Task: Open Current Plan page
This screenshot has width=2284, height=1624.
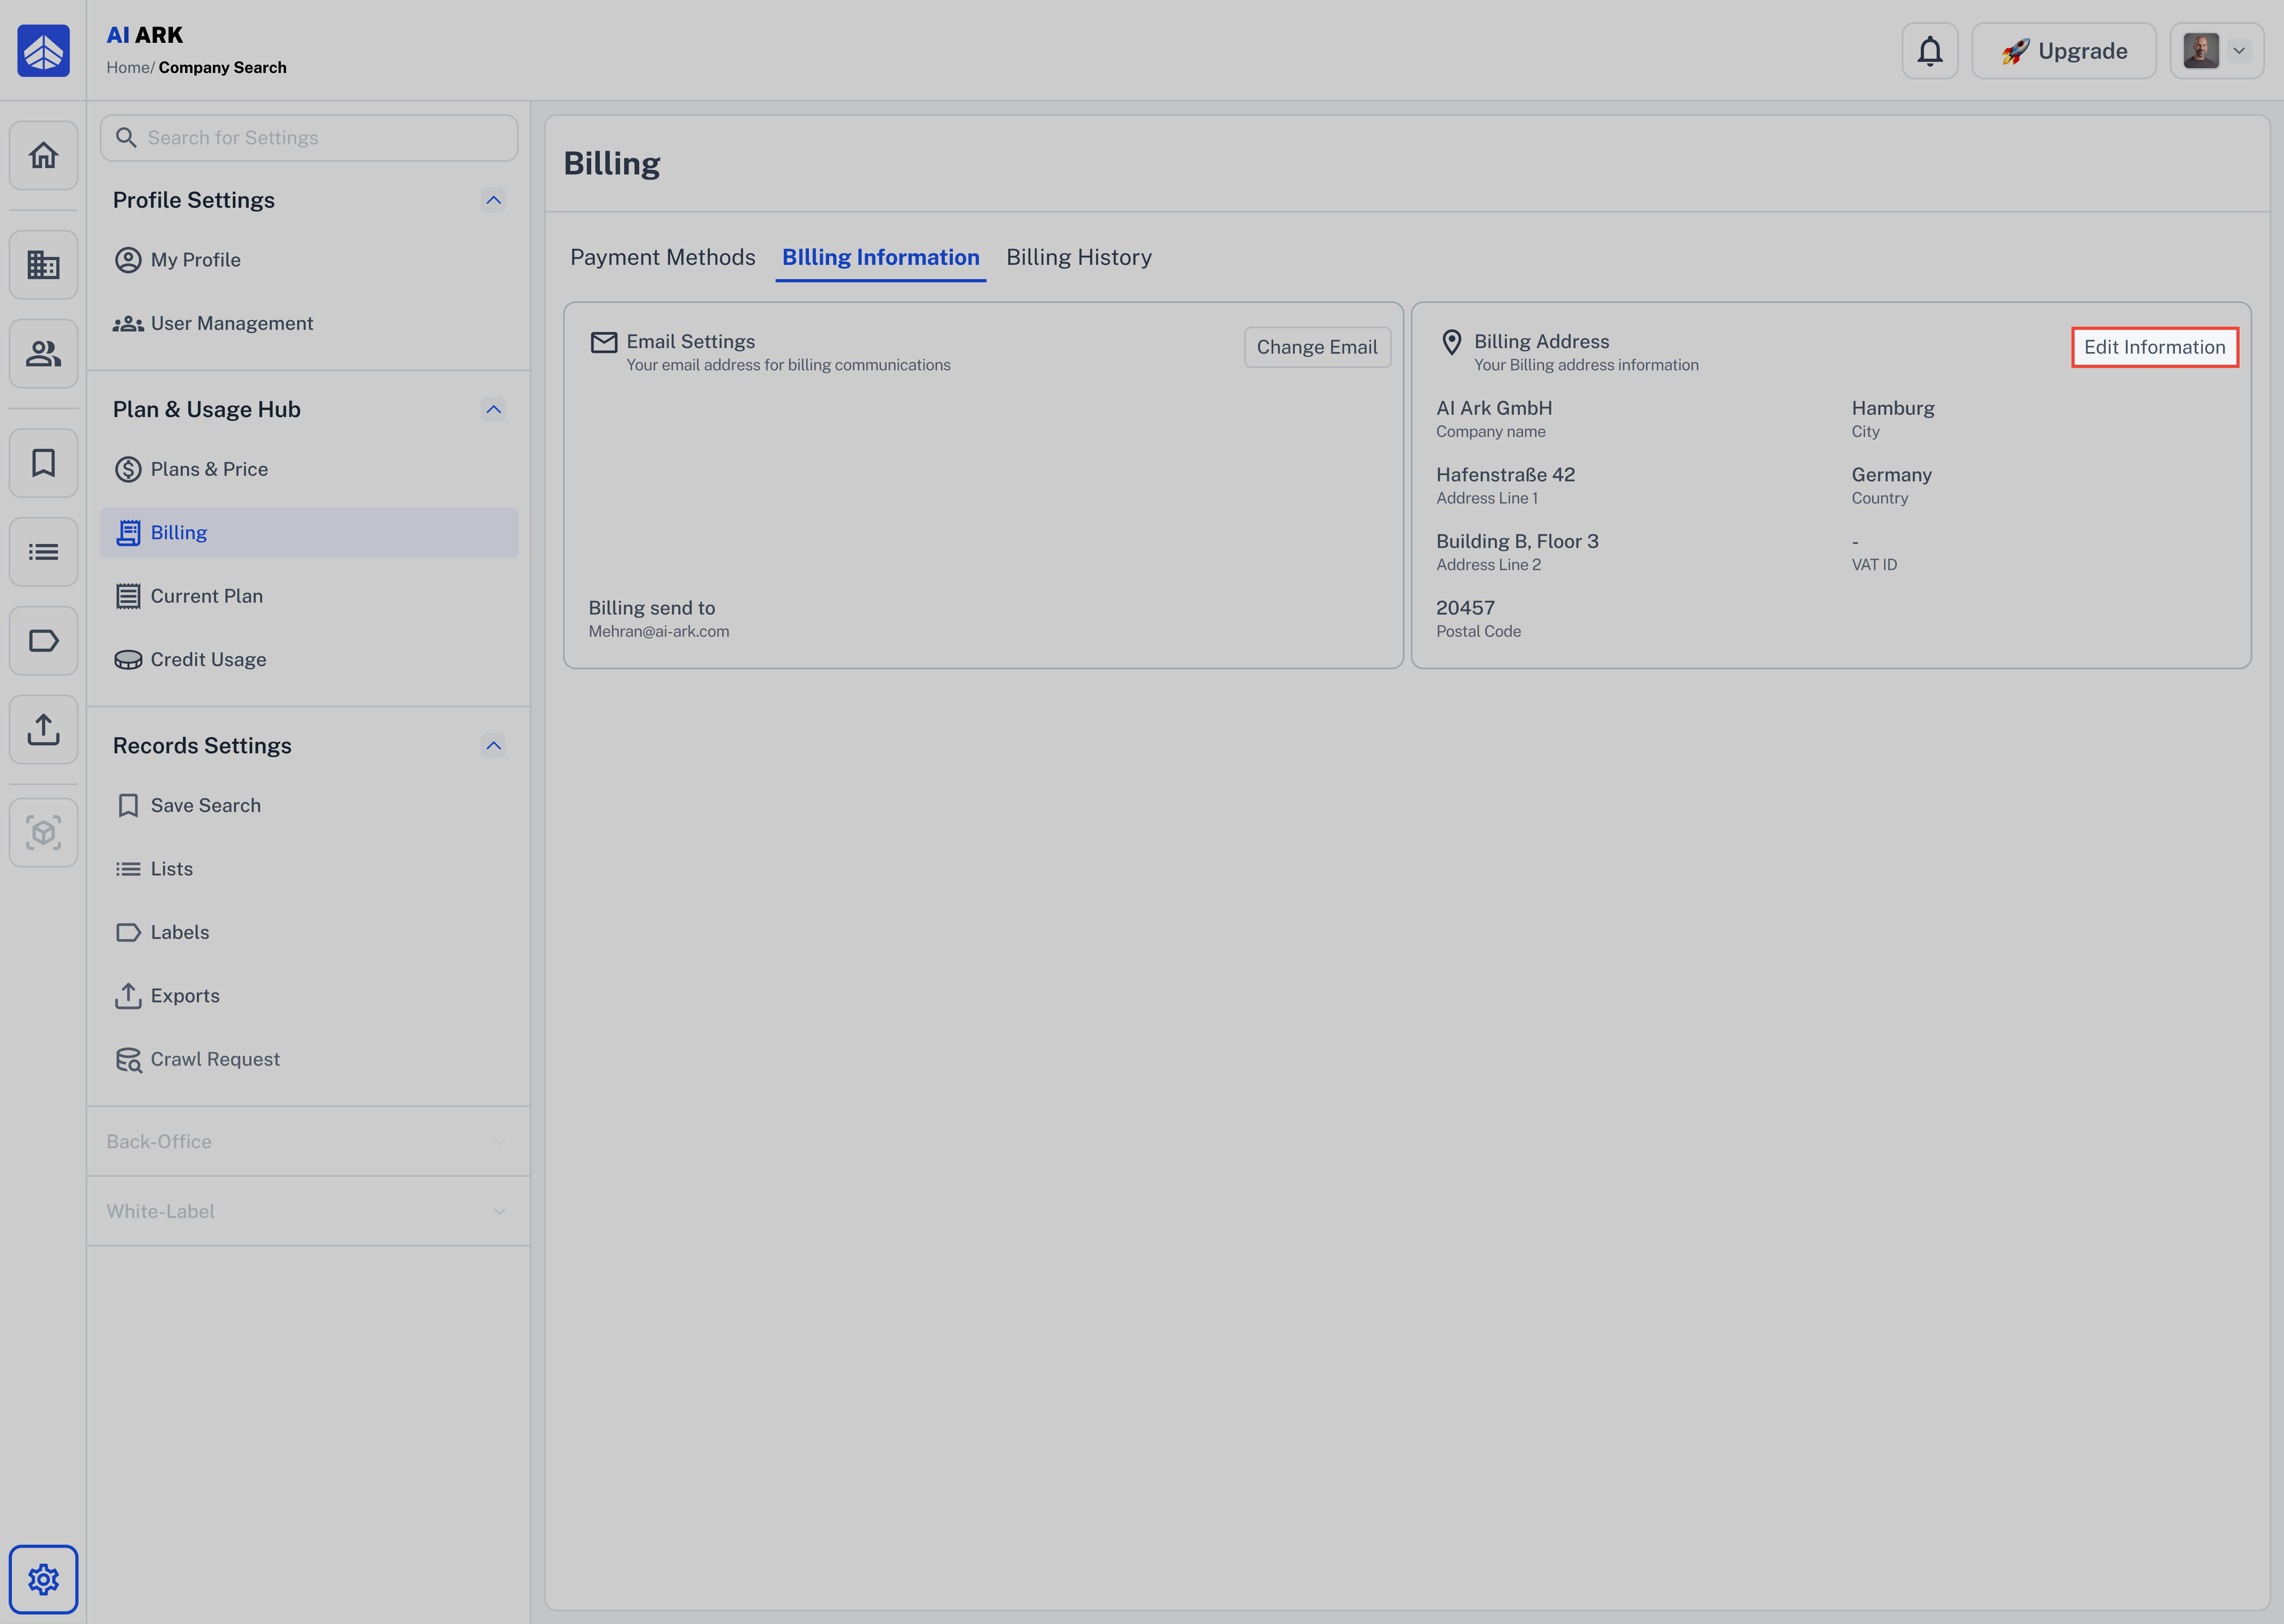Action: [x=309, y=596]
